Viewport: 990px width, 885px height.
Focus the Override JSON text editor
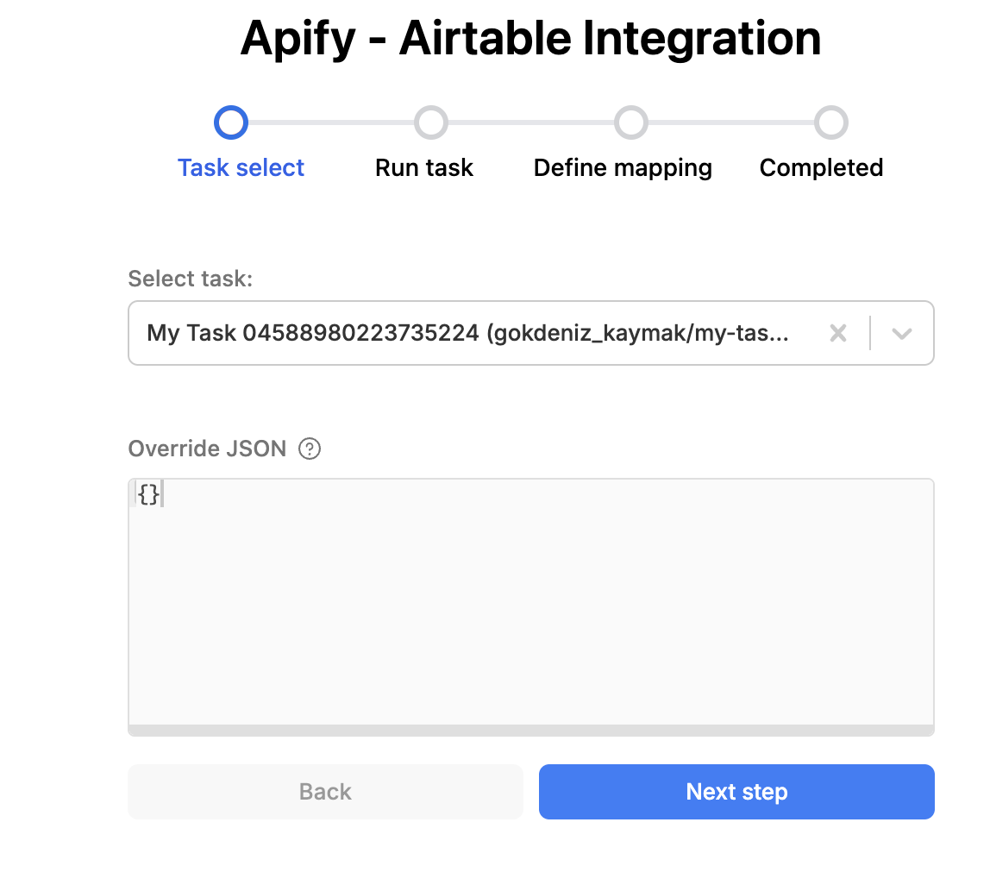(x=530, y=604)
